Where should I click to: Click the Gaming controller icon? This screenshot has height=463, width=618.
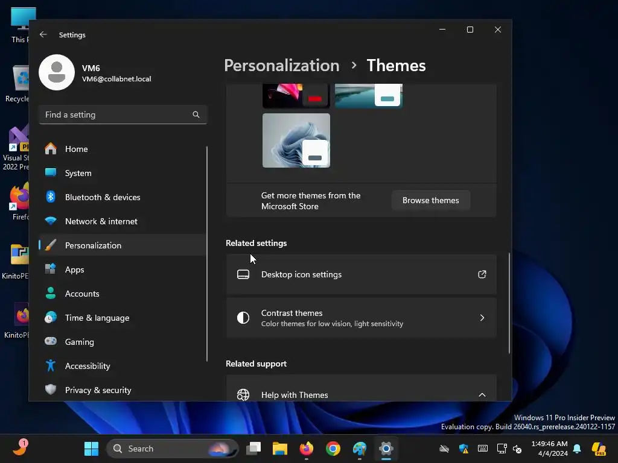click(51, 341)
